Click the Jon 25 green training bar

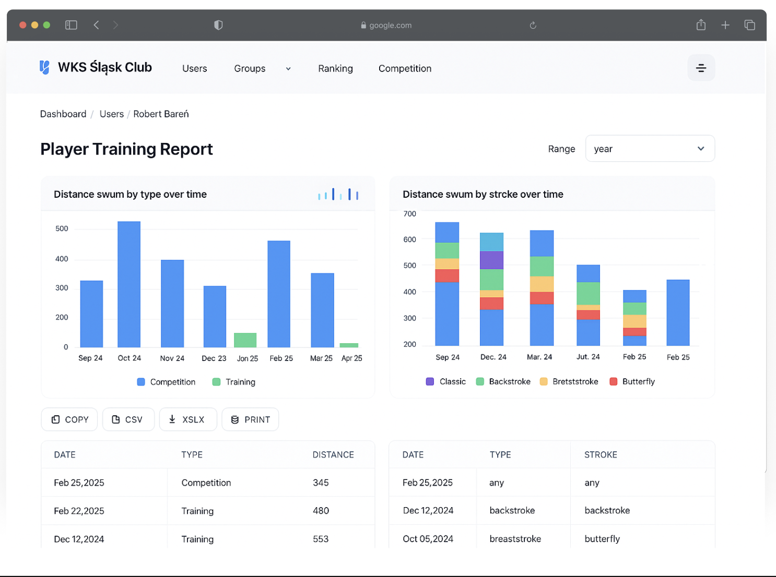245,340
